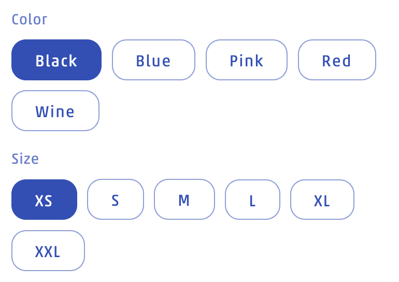The width and height of the screenshot is (399, 282).
Task: Select size XXL
Action: (x=48, y=251)
